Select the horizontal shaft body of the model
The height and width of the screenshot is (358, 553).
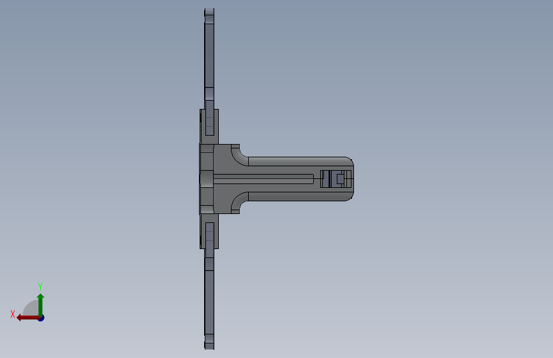(300, 179)
